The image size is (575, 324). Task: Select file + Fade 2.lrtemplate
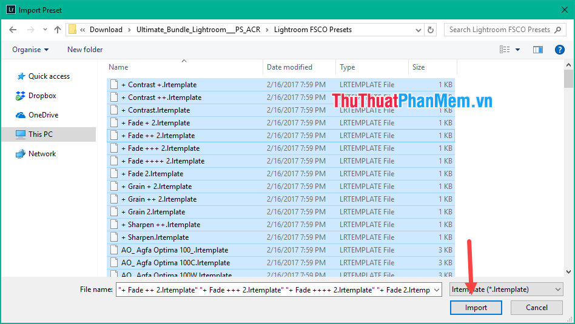pyautogui.click(x=281, y=174)
